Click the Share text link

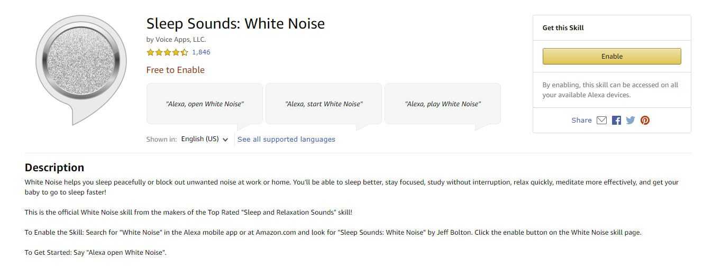[x=581, y=121]
